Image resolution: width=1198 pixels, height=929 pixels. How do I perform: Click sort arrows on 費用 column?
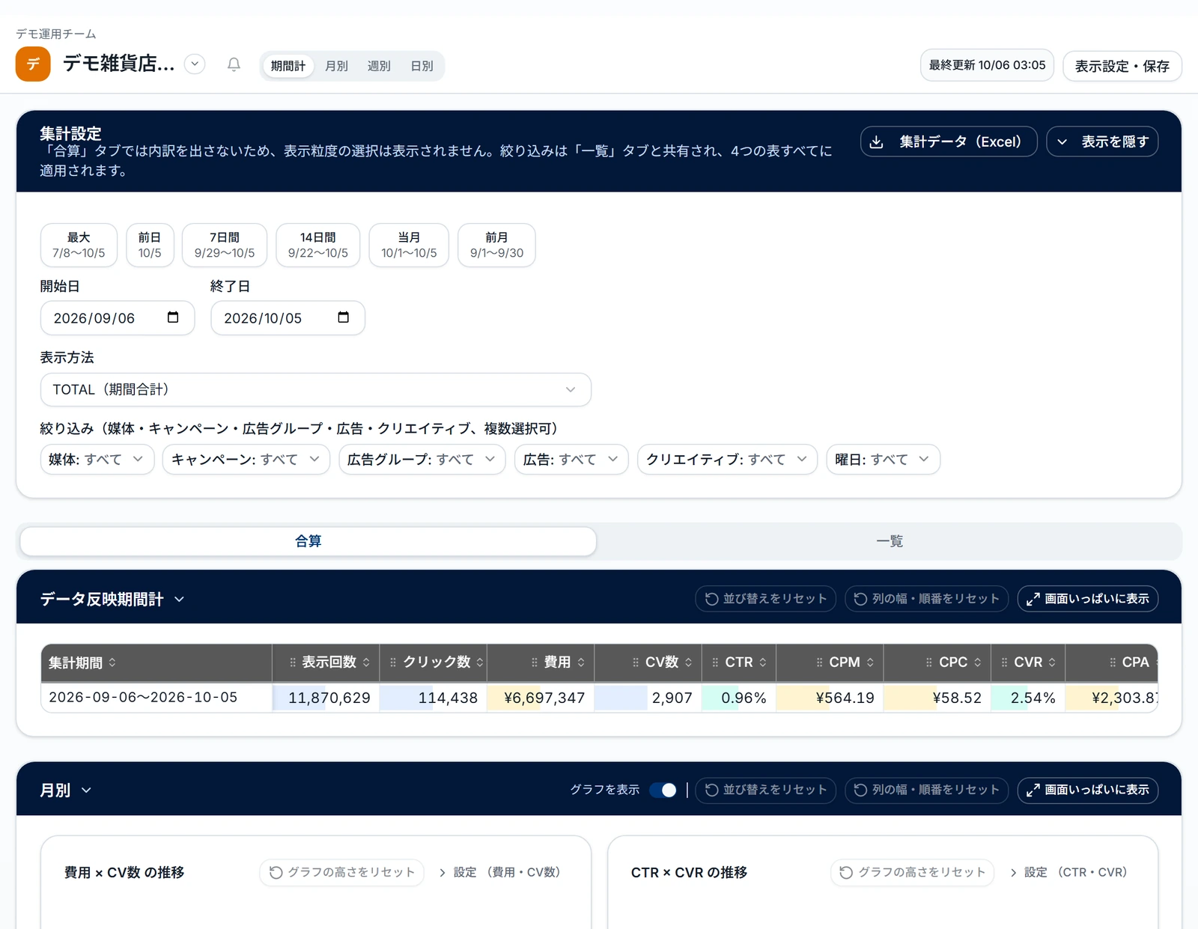click(581, 663)
